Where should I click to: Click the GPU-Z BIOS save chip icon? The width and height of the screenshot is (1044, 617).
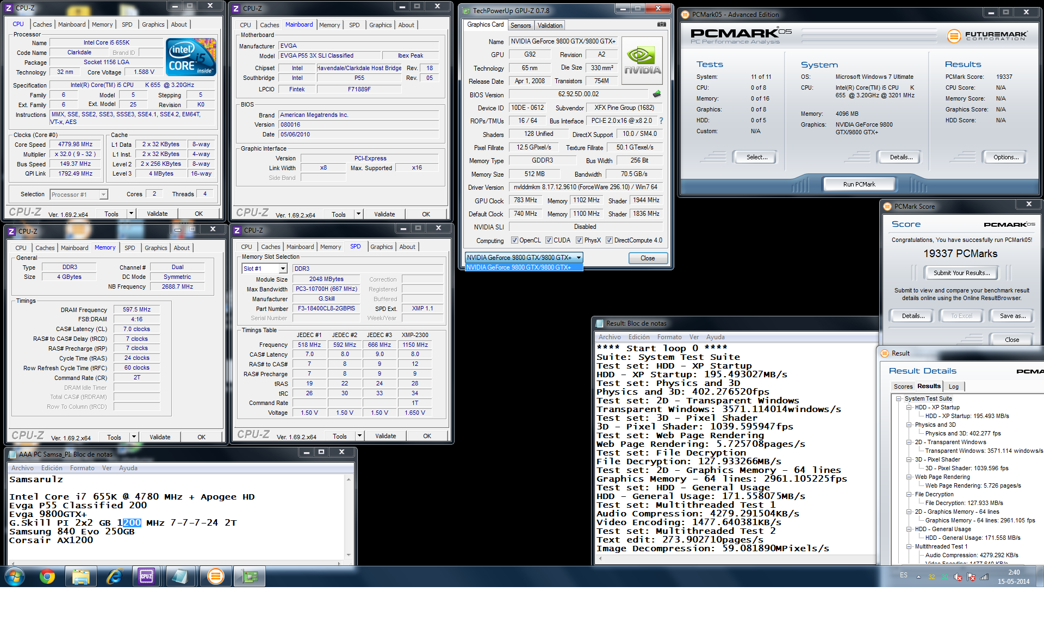tap(657, 94)
